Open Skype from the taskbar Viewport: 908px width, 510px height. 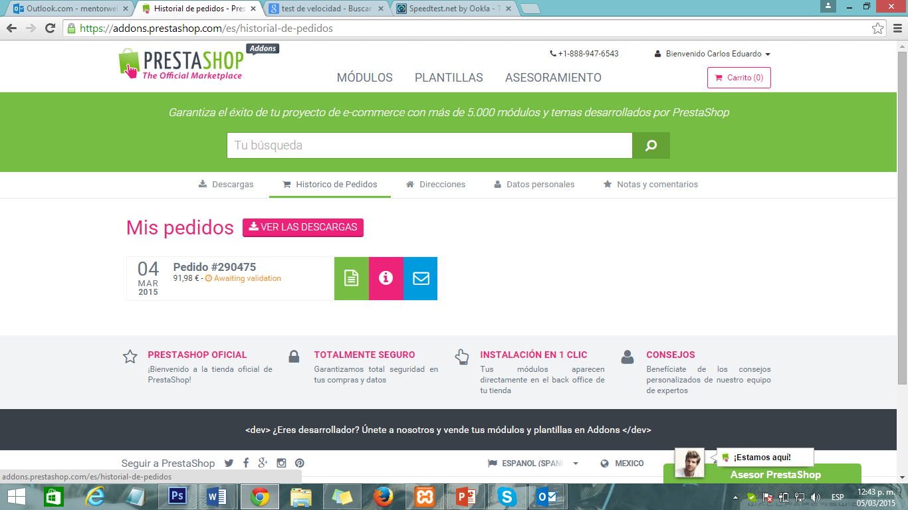[507, 497]
